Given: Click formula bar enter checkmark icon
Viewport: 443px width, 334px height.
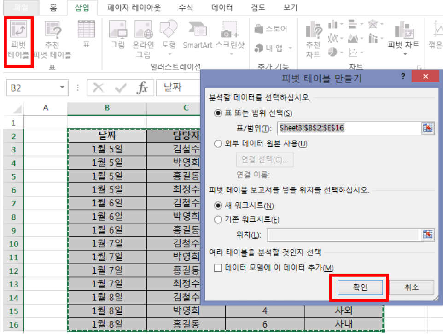Looking at the screenshot, I should tap(121, 88).
